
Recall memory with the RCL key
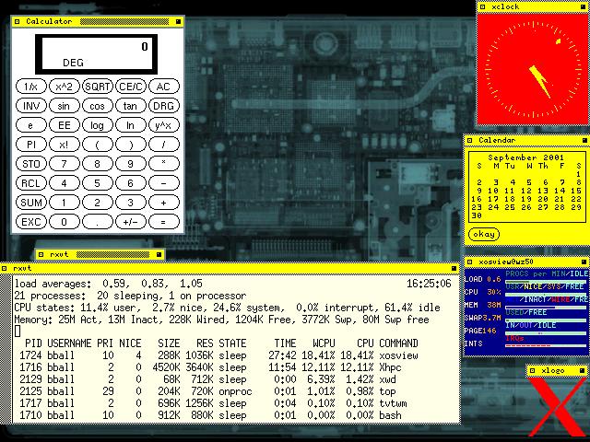[x=31, y=183]
